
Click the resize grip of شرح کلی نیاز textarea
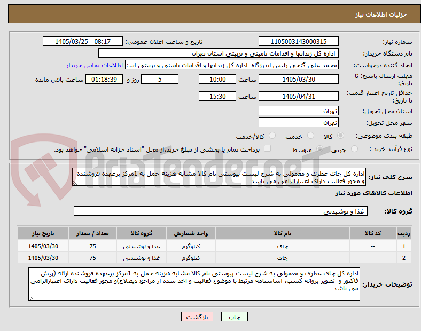(75, 183)
